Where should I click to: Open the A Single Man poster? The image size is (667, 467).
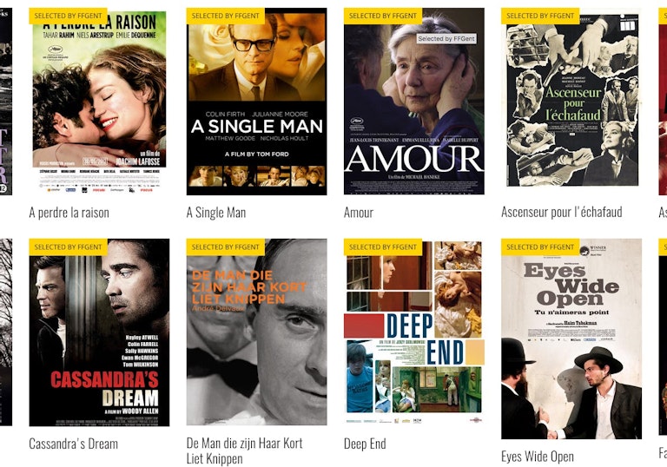256,102
